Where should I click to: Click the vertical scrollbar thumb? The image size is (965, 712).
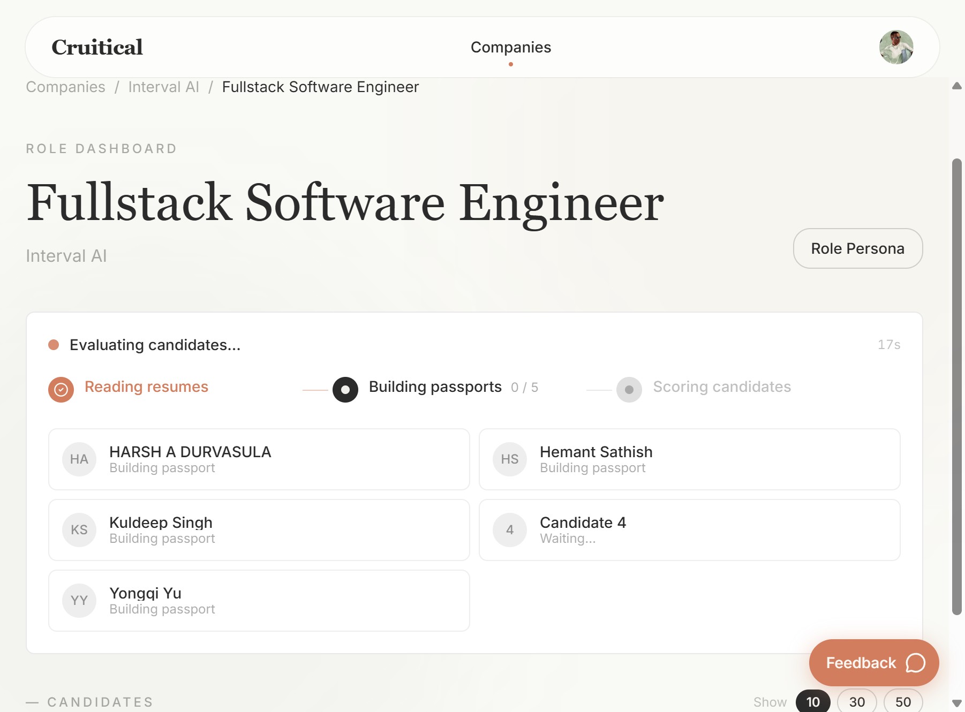[x=957, y=385]
